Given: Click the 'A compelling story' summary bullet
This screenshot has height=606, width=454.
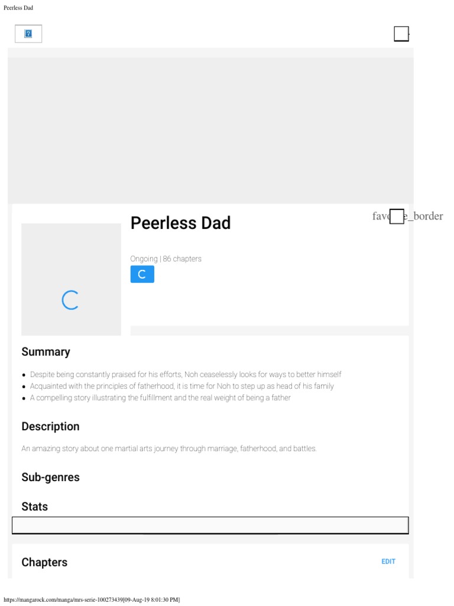Looking at the screenshot, I should tap(160, 398).
